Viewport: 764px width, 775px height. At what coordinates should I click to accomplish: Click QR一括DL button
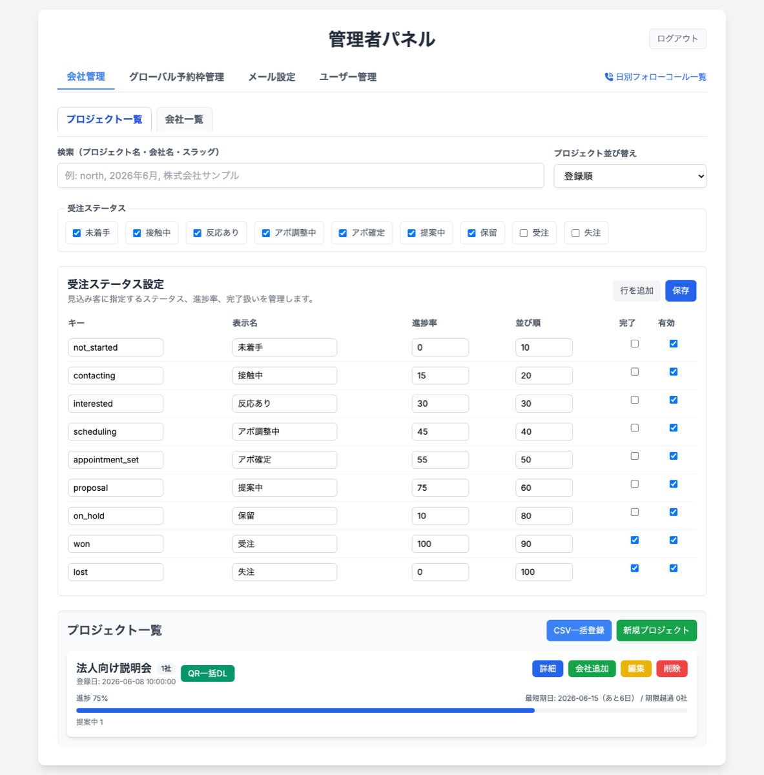[x=208, y=674]
